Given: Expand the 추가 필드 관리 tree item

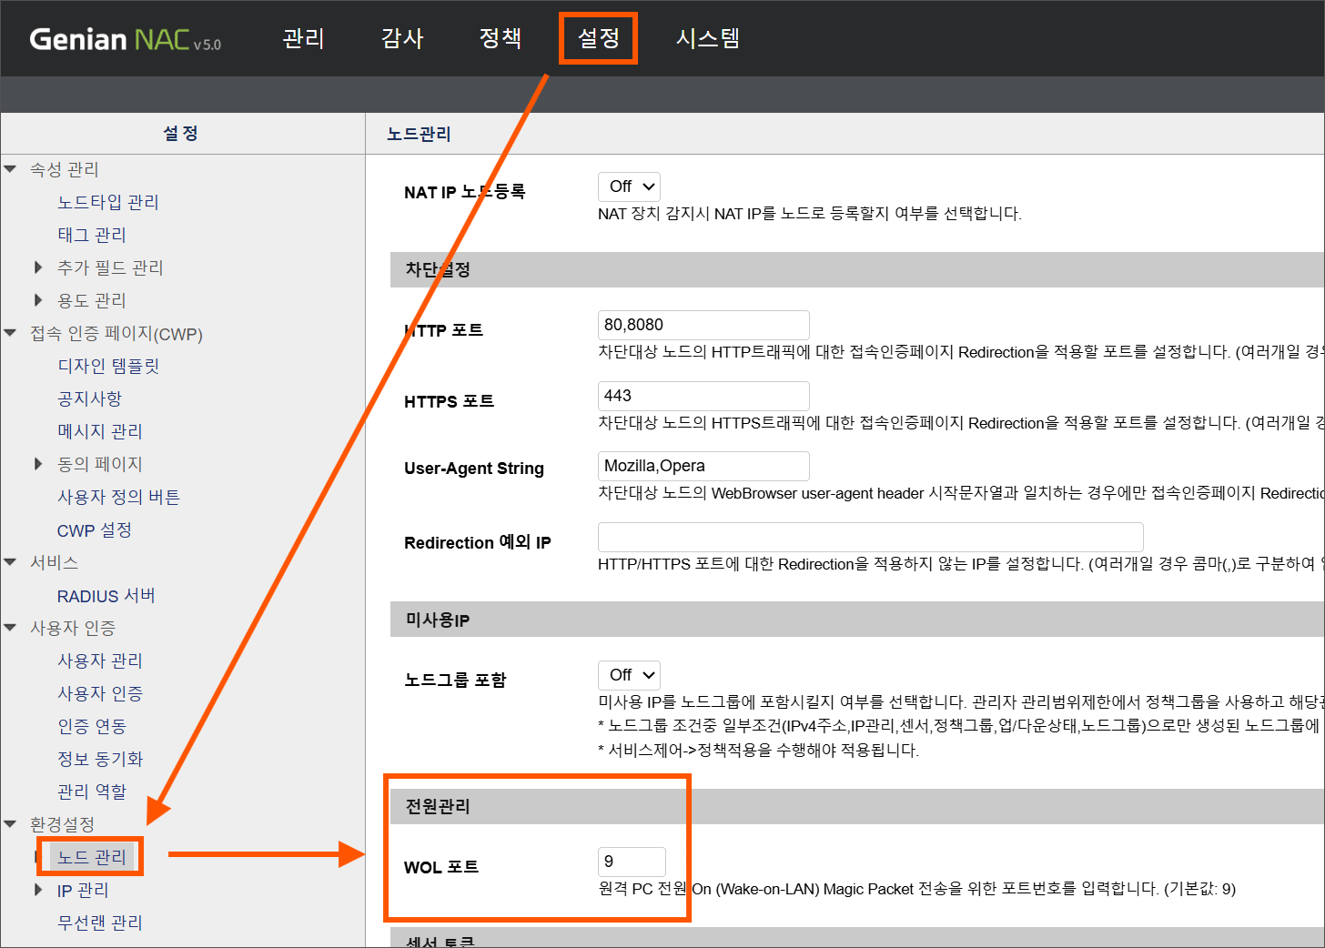Looking at the screenshot, I should click(38, 267).
